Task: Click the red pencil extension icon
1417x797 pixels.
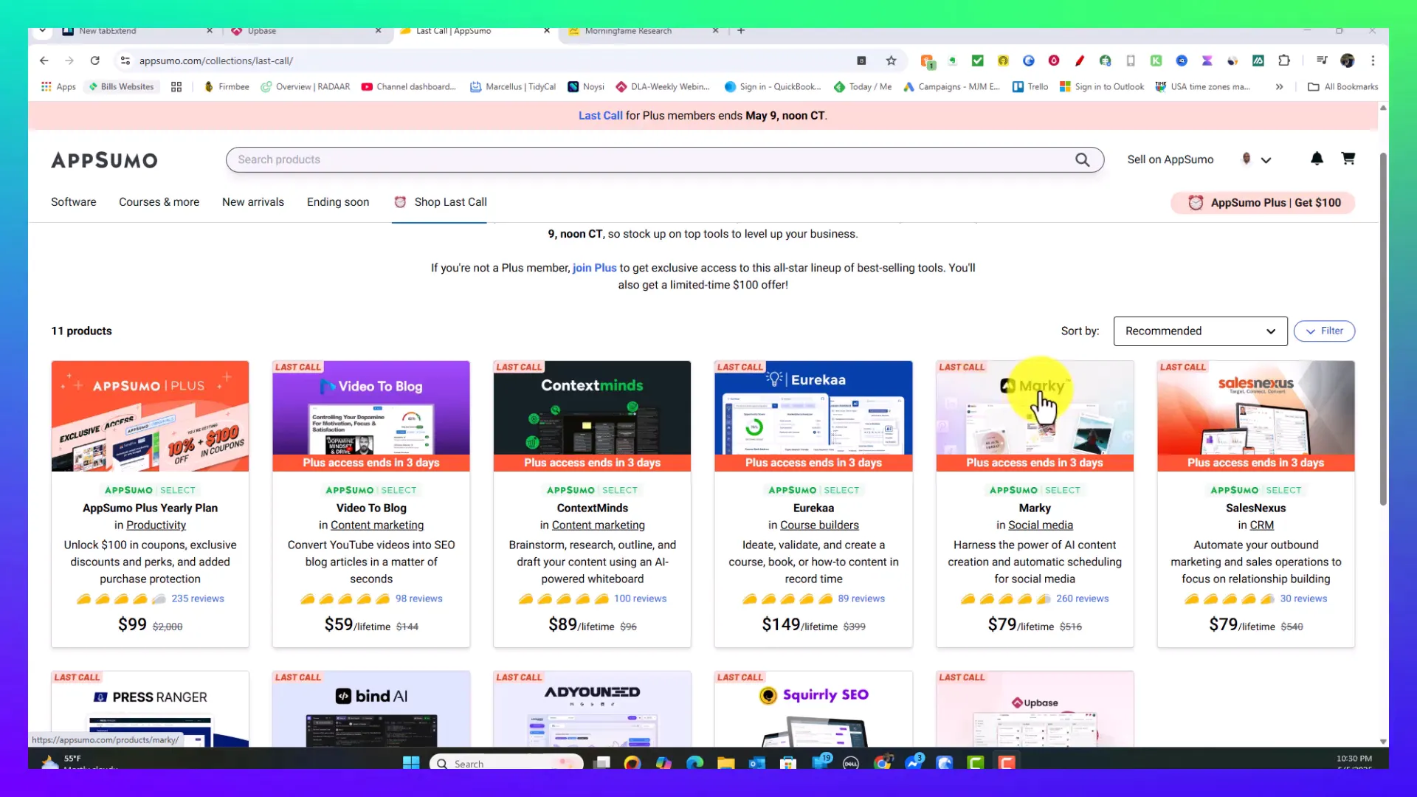Action: [1079, 61]
